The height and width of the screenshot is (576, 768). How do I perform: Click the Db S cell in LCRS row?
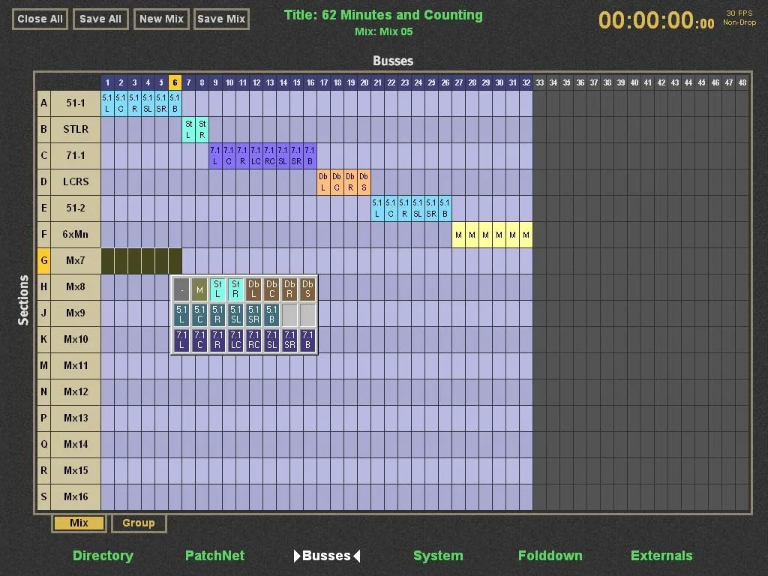pyautogui.click(x=364, y=181)
